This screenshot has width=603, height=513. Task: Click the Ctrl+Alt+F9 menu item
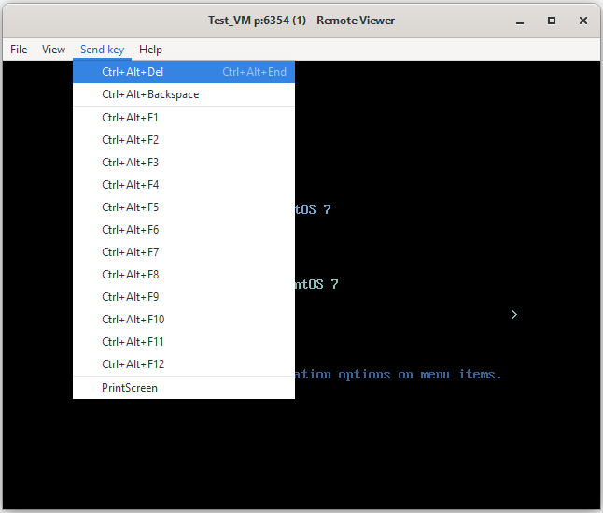[x=184, y=297]
